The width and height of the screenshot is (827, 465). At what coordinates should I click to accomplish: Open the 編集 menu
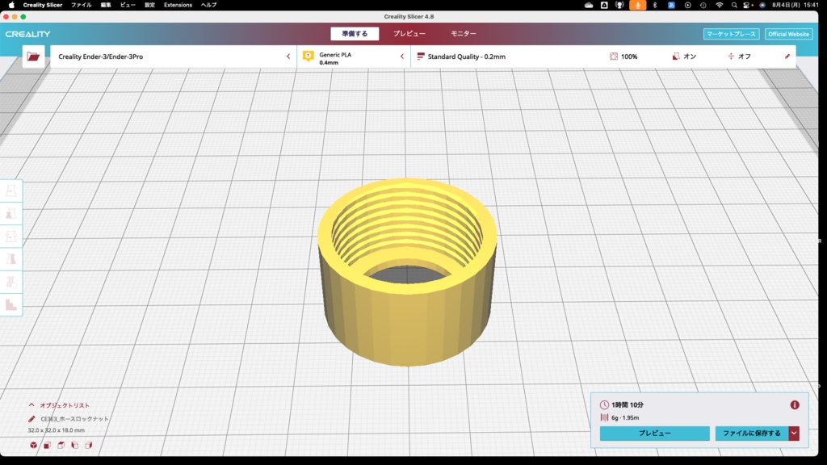pyautogui.click(x=106, y=5)
